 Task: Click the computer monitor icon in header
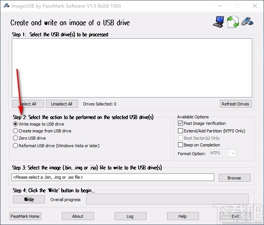[x=218, y=22]
